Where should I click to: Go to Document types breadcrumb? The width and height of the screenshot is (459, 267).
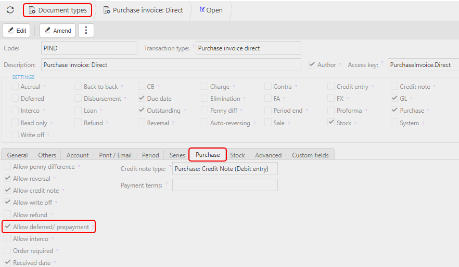58,10
